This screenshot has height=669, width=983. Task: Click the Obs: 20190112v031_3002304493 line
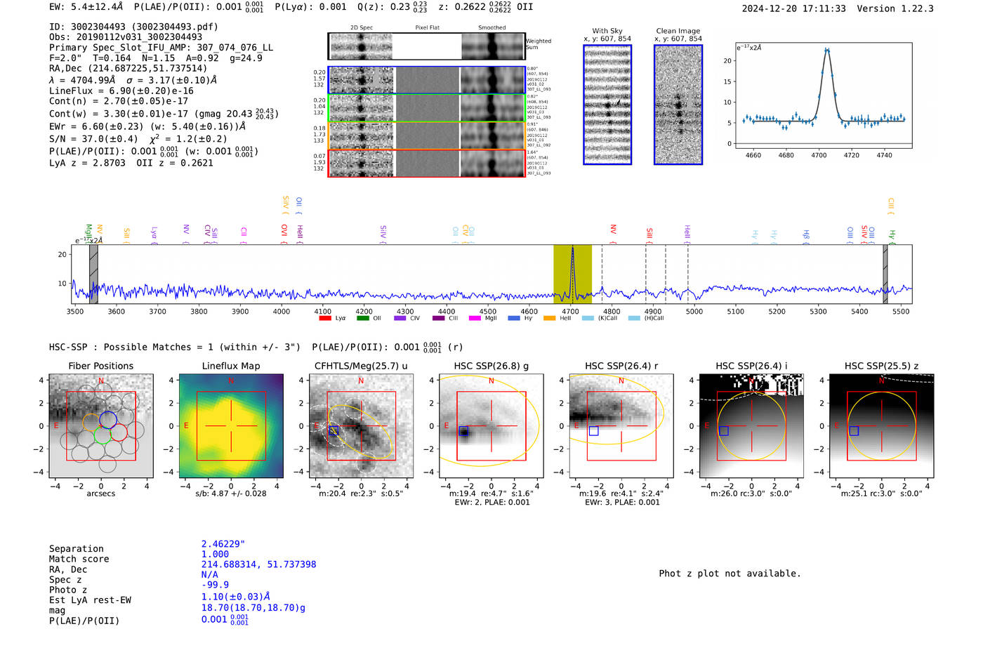126,37
